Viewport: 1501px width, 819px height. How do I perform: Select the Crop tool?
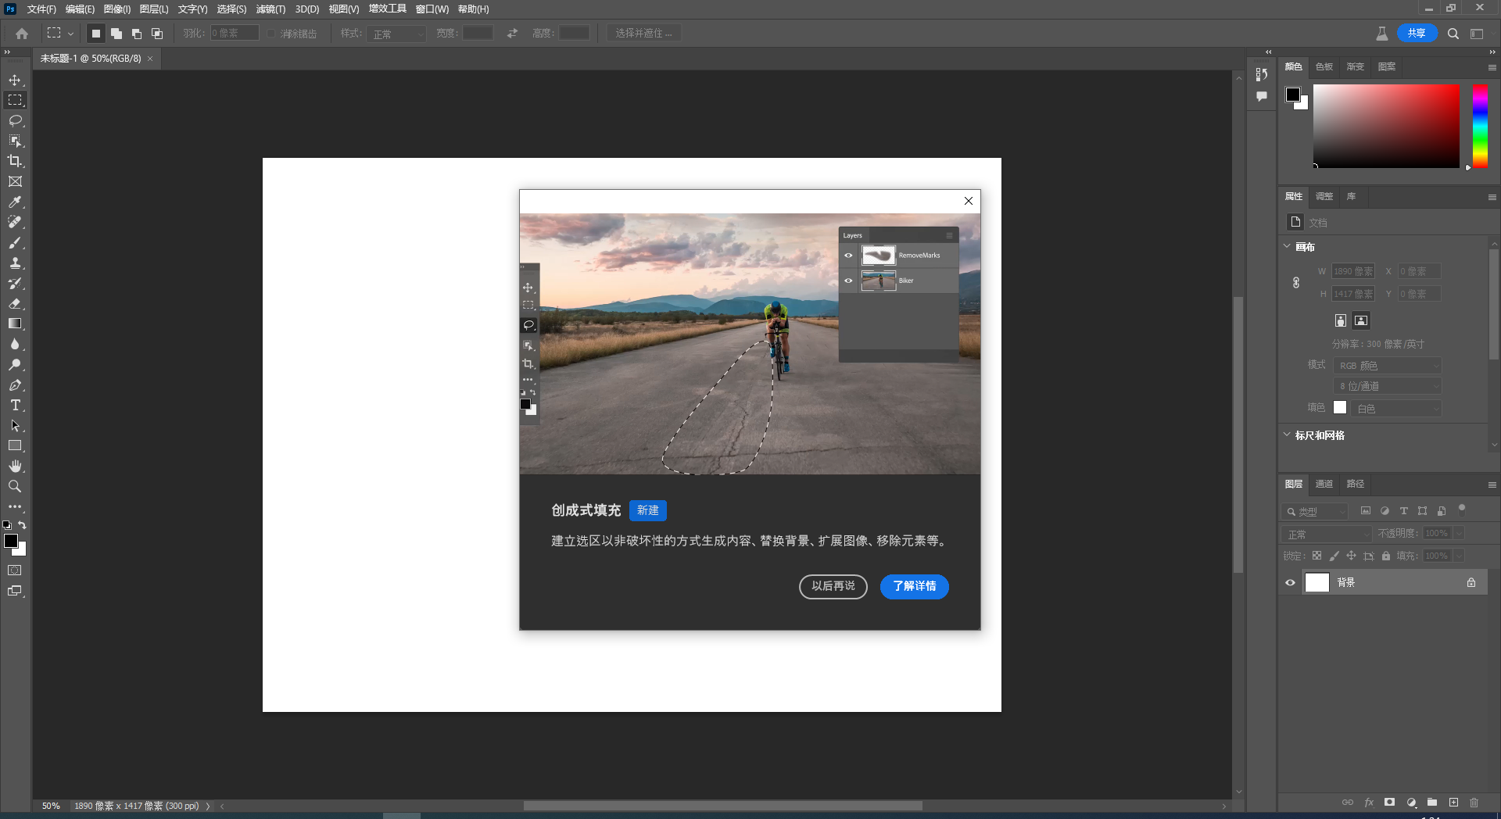pos(15,161)
